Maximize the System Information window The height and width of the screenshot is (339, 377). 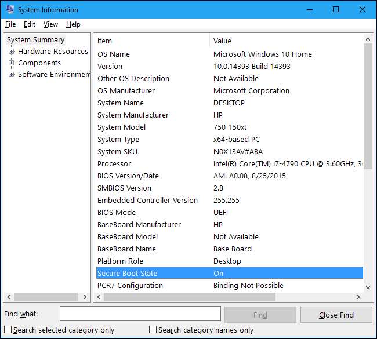[336, 9]
